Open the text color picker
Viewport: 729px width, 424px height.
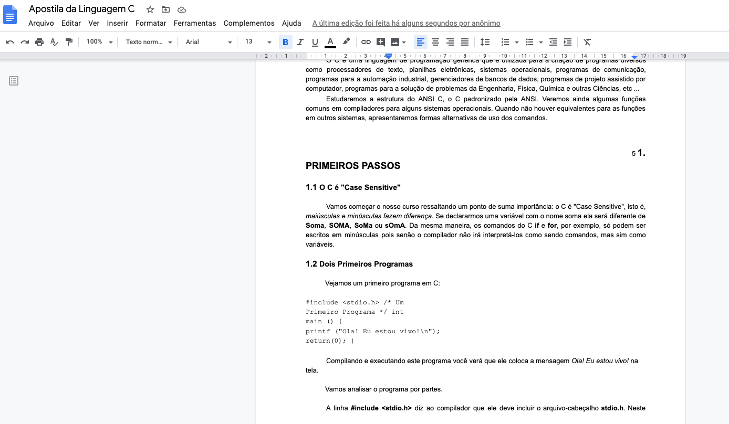point(330,42)
